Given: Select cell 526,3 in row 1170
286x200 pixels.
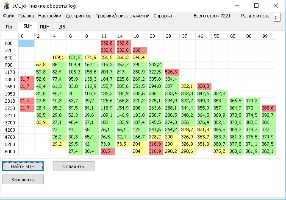Looking at the screenshot, I should [x=172, y=72].
